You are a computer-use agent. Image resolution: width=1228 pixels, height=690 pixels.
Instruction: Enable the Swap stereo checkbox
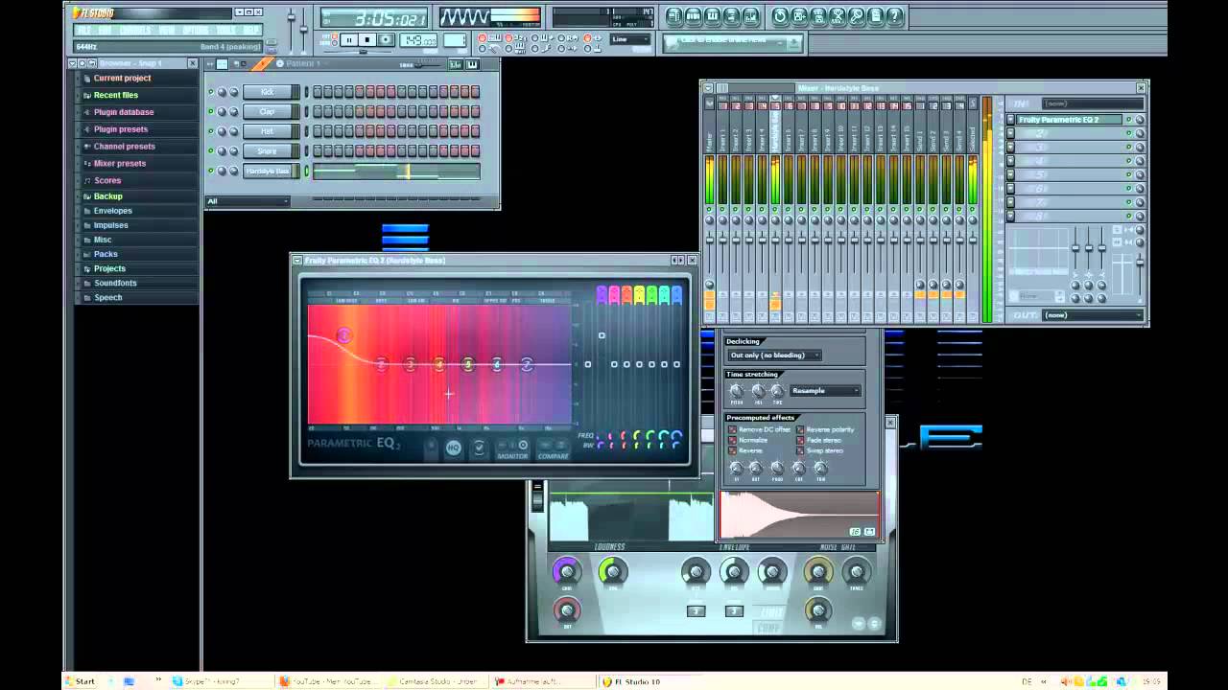[x=801, y=450]
